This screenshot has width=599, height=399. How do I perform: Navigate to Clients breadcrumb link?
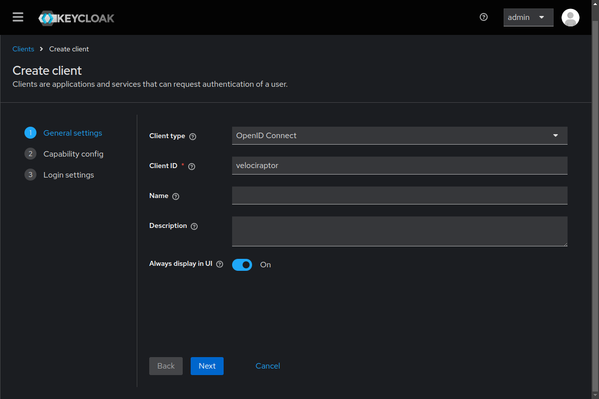[23, 49]
